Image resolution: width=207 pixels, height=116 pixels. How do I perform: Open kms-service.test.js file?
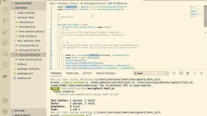pyautogui.click(x=30, y=59)
